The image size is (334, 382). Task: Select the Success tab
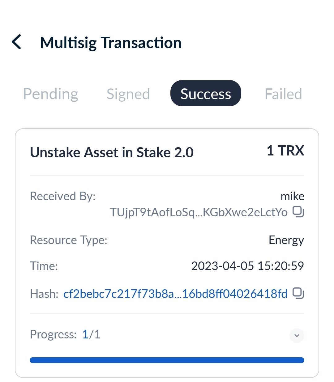point(206,93)
